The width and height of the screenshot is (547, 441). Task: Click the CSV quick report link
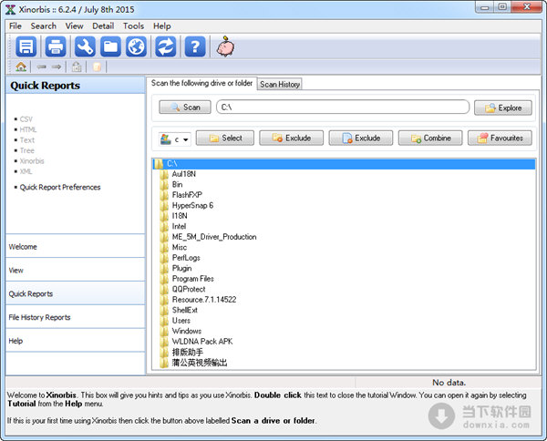click(x=26, y=119)
